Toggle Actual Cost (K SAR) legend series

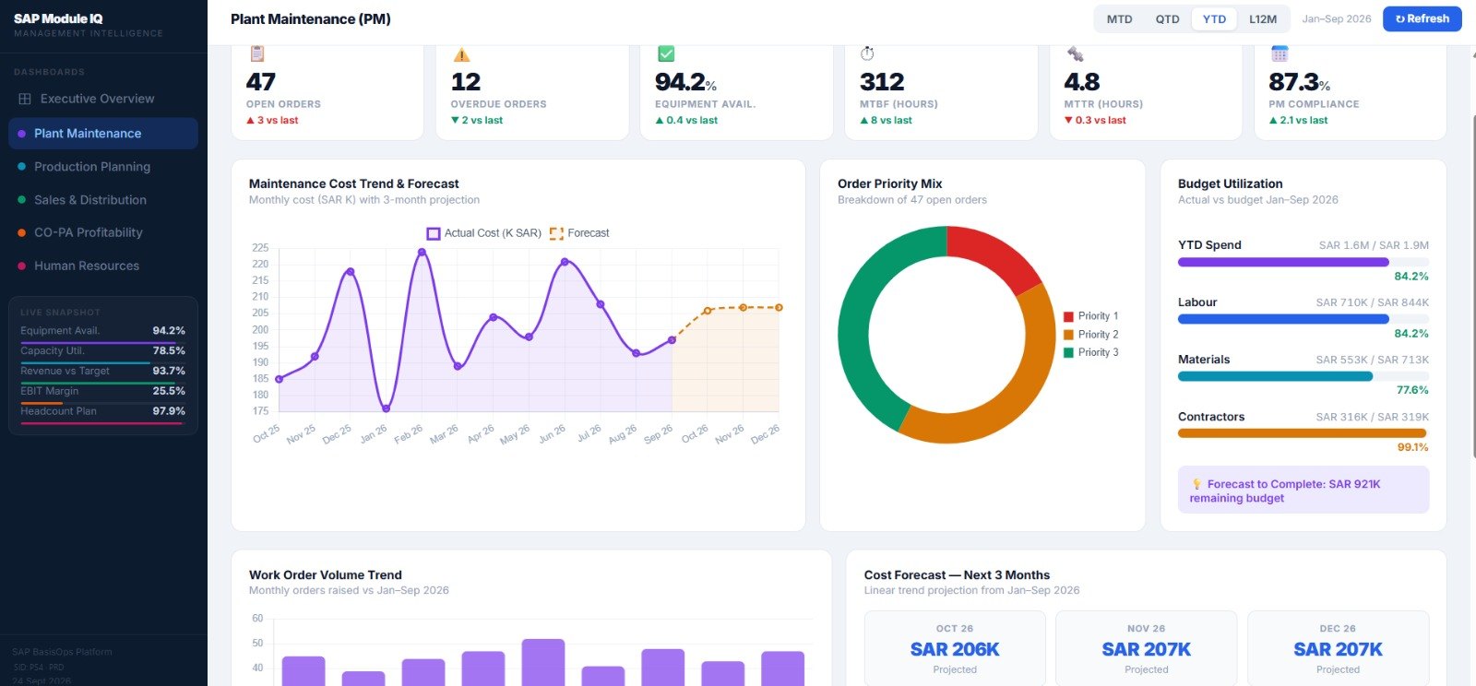tap(483, 233)
